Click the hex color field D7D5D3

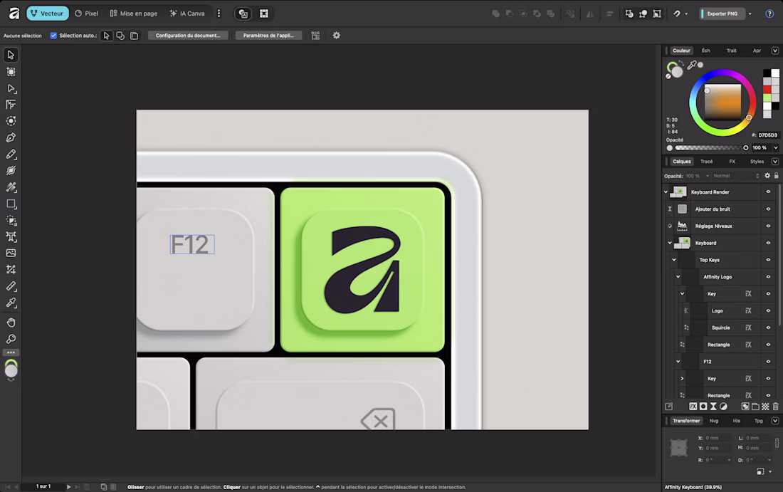pyautogui.click(x=767, y=135)
